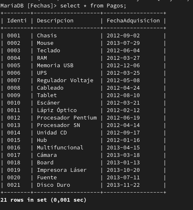Select the Teclado entry
193x210 pixels.
pyautogui.click(x=49, y=51)
